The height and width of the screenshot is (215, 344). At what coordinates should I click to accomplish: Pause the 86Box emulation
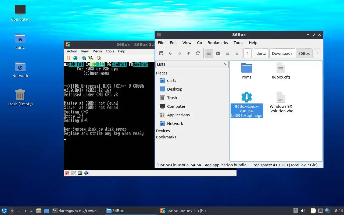point(68,58)
